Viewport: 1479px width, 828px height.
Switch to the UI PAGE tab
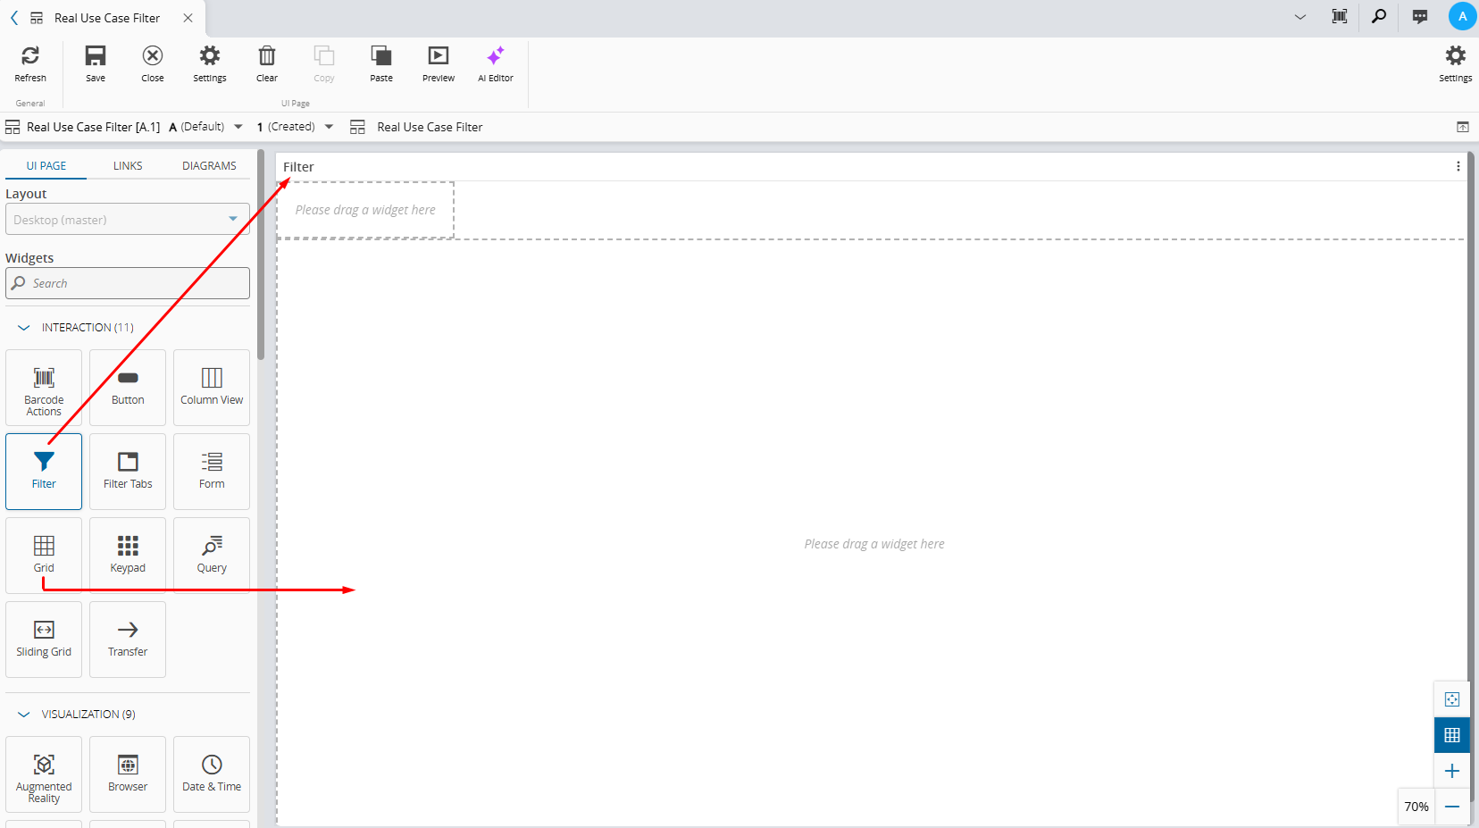(46, 166)
